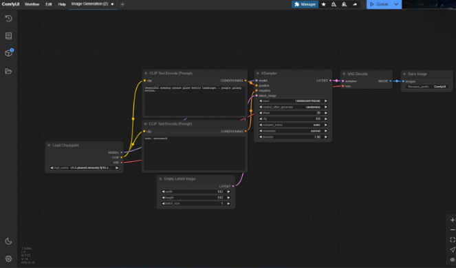Click the cfg value field
Screen dimensions: 456x268
293,119
